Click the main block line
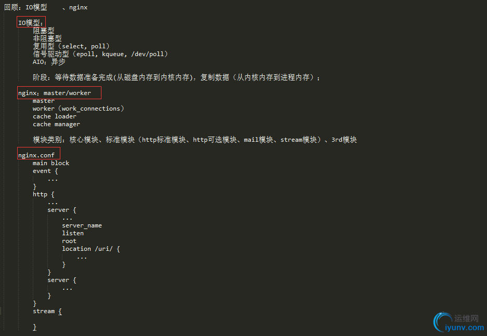 (x=51, y=163)
